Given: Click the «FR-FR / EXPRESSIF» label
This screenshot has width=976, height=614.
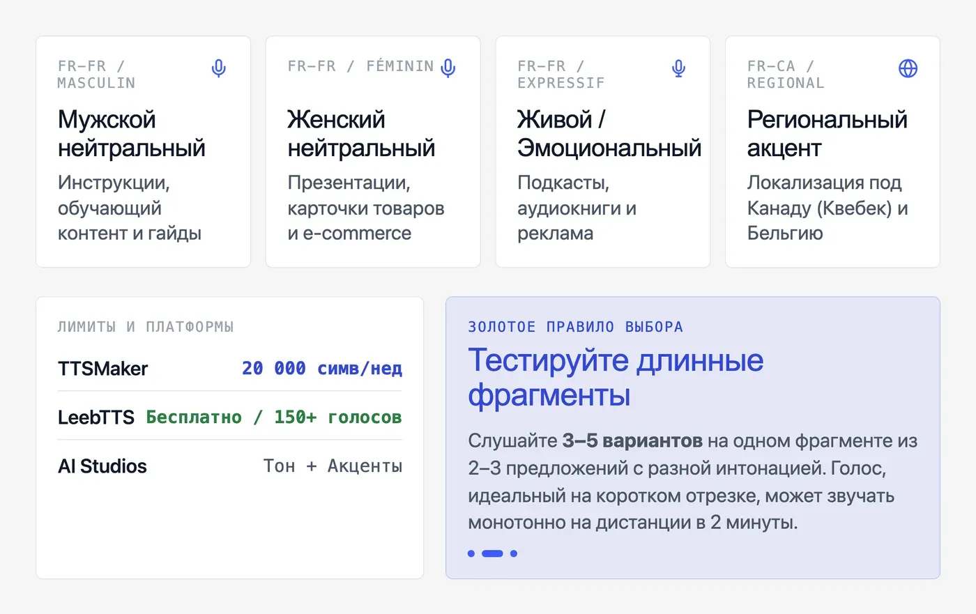Looking at the screenshot, I should coord(561,75).
